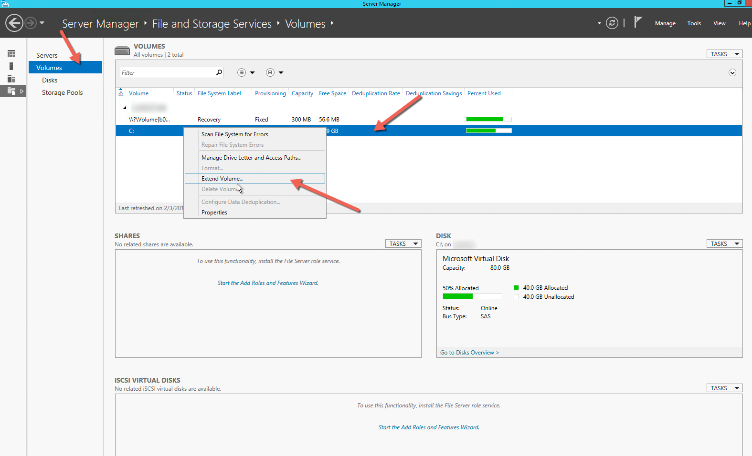Open Disk TASKS dropdown
The height and width of the screenshot is (456, 752).
(x=724, y=243)
